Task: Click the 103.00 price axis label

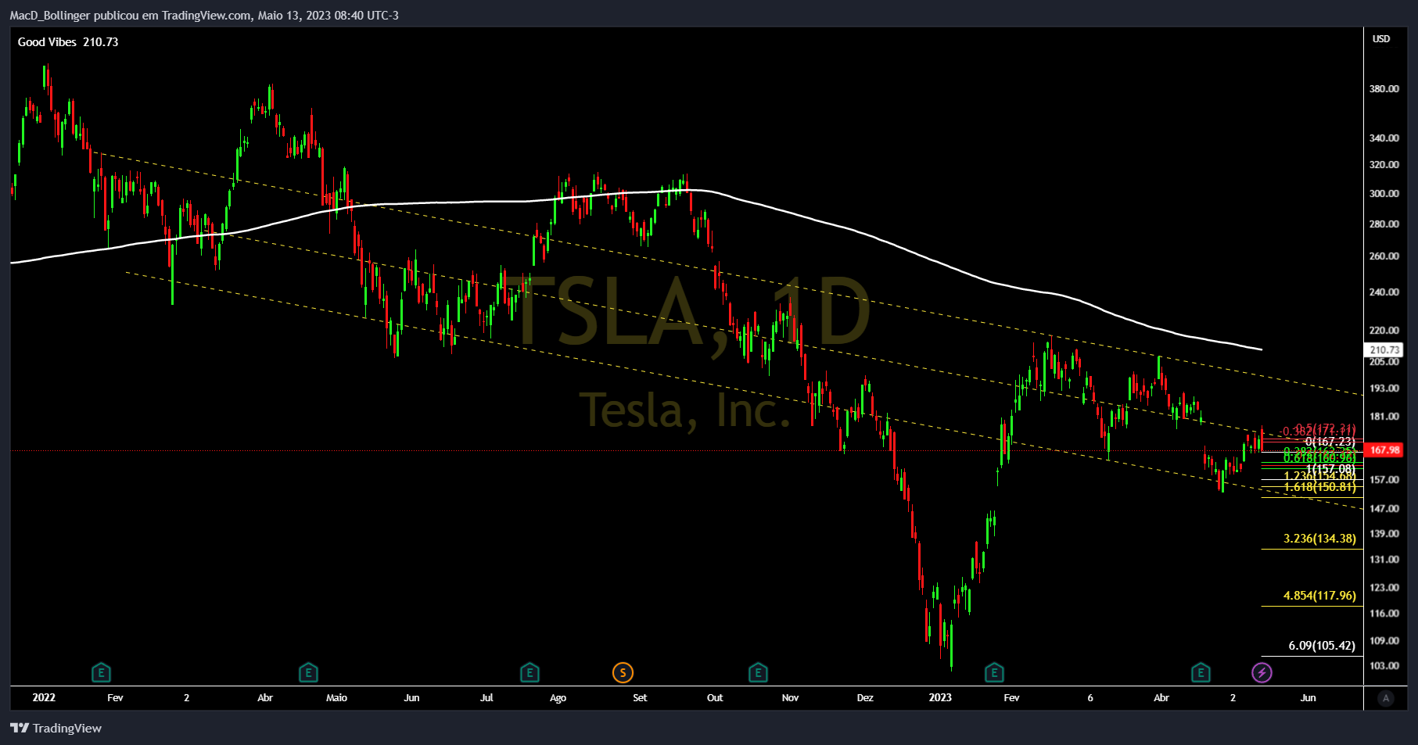Action: point(1384,666)
